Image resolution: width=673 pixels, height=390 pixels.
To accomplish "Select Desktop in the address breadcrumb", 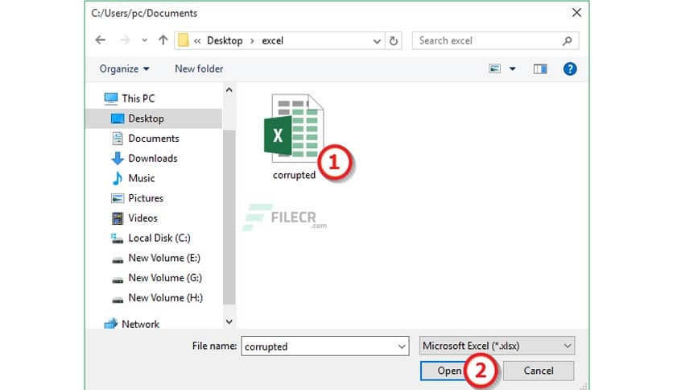I will coord(225,41).
